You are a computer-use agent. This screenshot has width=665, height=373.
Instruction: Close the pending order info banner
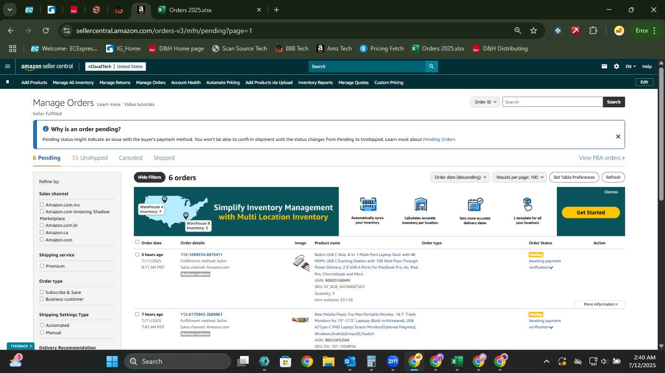(x=618, y=136)
